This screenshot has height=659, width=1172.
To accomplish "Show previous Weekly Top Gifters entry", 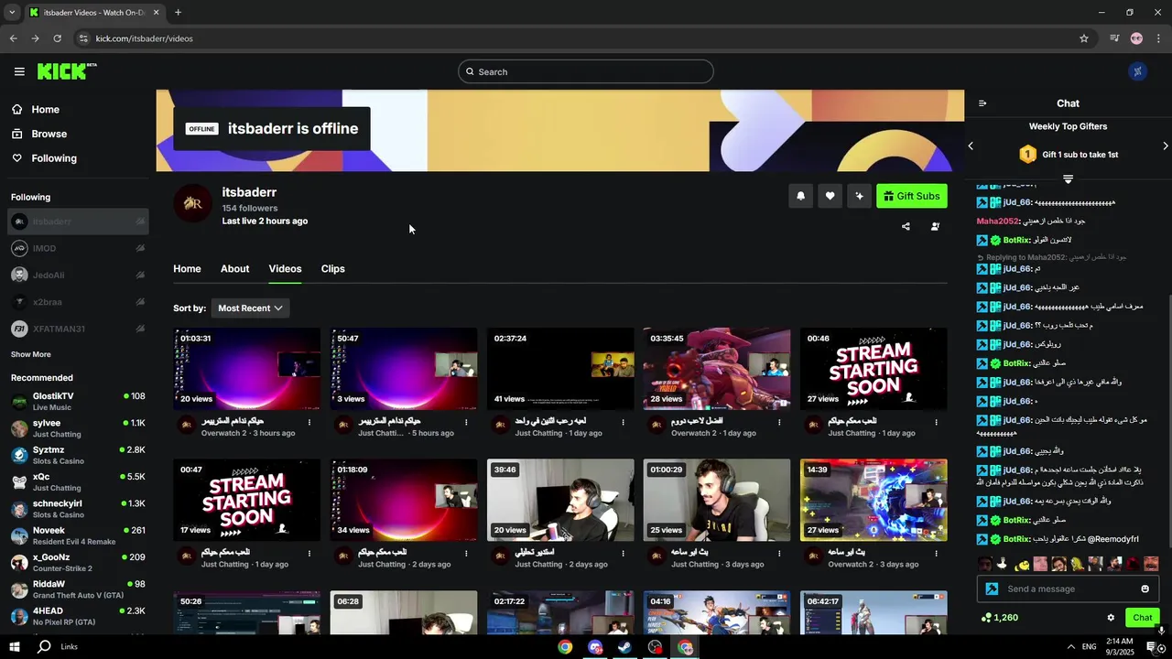I will pyautogui.click(x=971, y=146).
